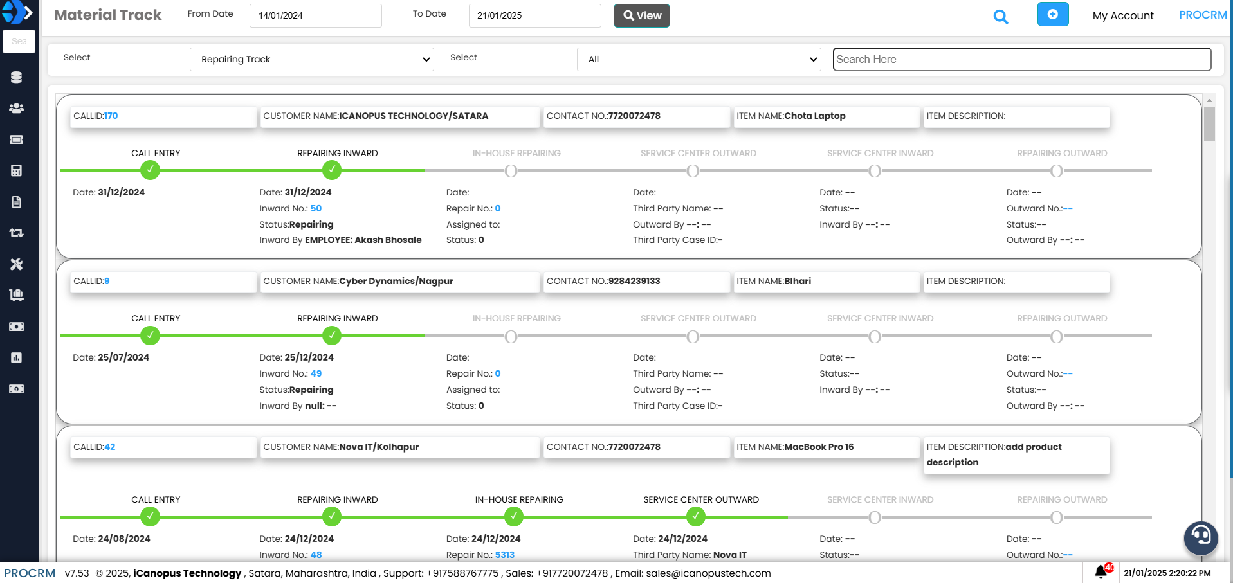Viewport: 1233px width, 583px height.
Task: Expand the Repairing Track dropdown
Action: 312,59
